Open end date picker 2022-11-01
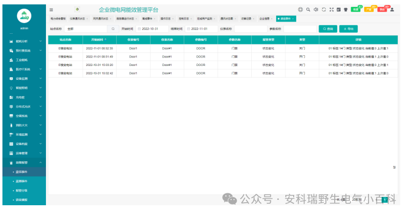409x215 pixels. point(201,29)
